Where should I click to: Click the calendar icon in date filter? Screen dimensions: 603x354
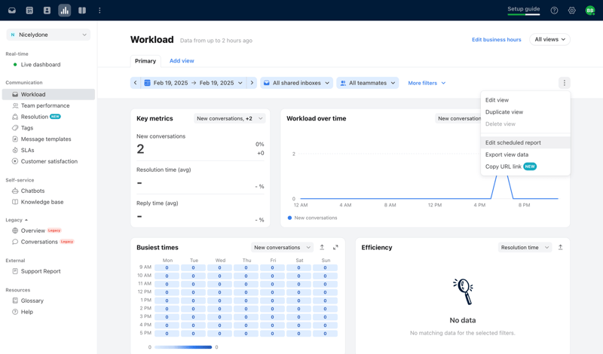click(x=147, y=83)
